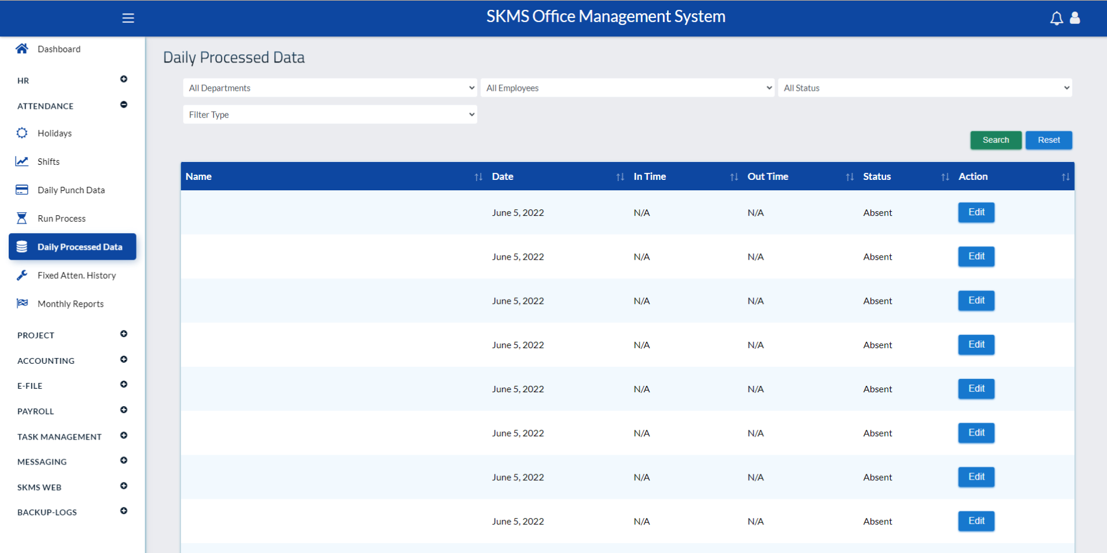Open the All Employees dropdown
1107x553 pixels.
pyautogui.click(x=628, y=88)
